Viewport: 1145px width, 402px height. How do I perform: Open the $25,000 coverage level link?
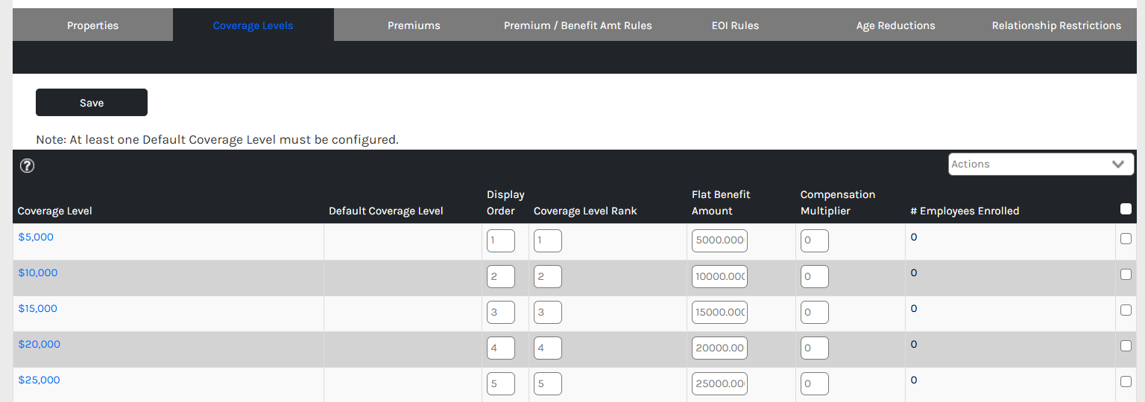pyautogui.click(x=40, y=380)
